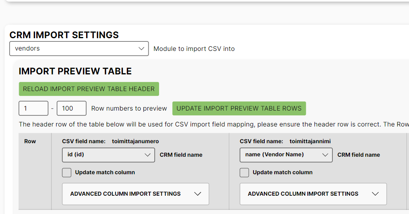This screenshot has width=409, height=214.
Task: Enable Update match column for toimittajanumero
Action: (67, 173)
